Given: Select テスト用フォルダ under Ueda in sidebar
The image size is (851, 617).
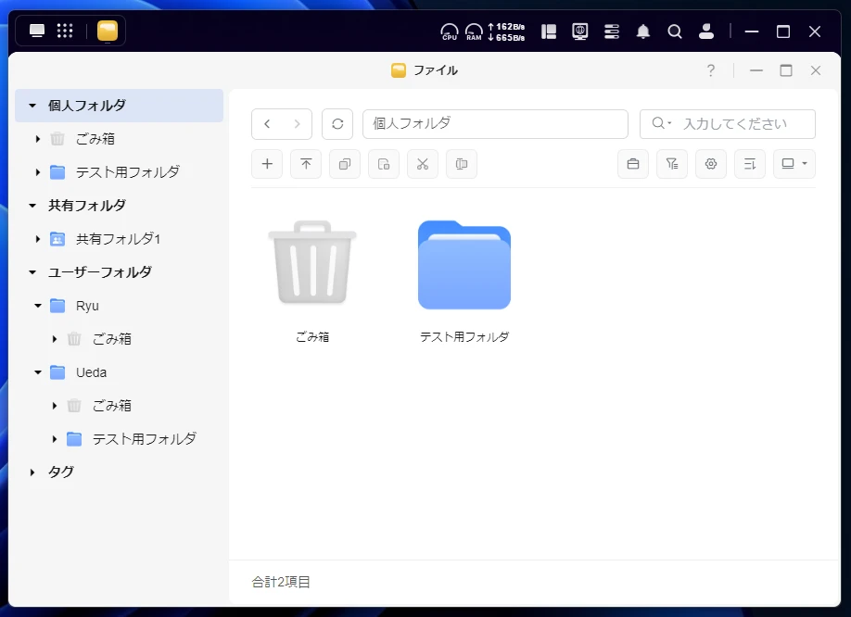Looking at the screenshot, I should click(143, 439).
